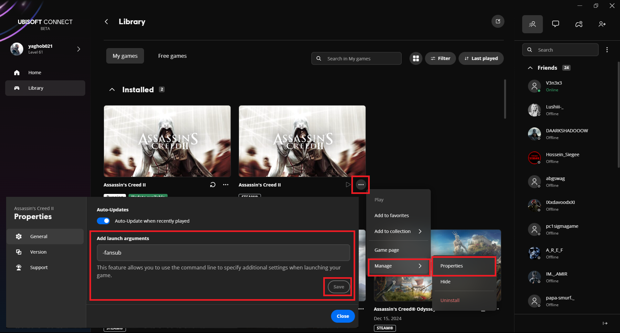Click pc1sigmagame friend name
This screenshot has height=333, width=620.
point(562,226)
